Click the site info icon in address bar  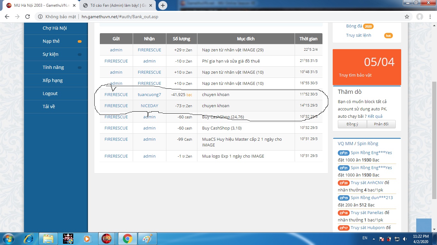pos(40,17)
